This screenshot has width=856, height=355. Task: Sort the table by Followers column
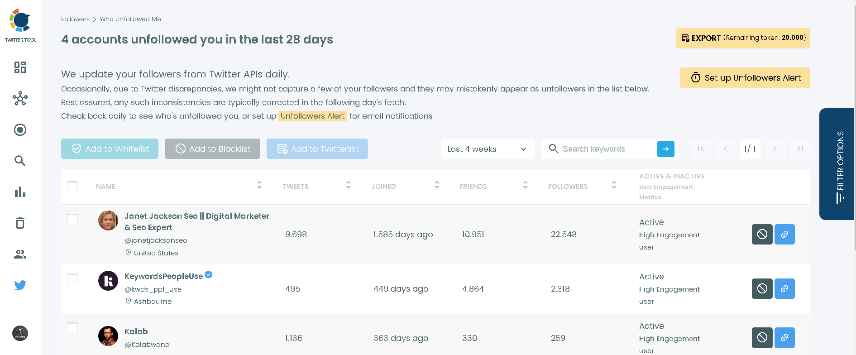pos(614,185)
